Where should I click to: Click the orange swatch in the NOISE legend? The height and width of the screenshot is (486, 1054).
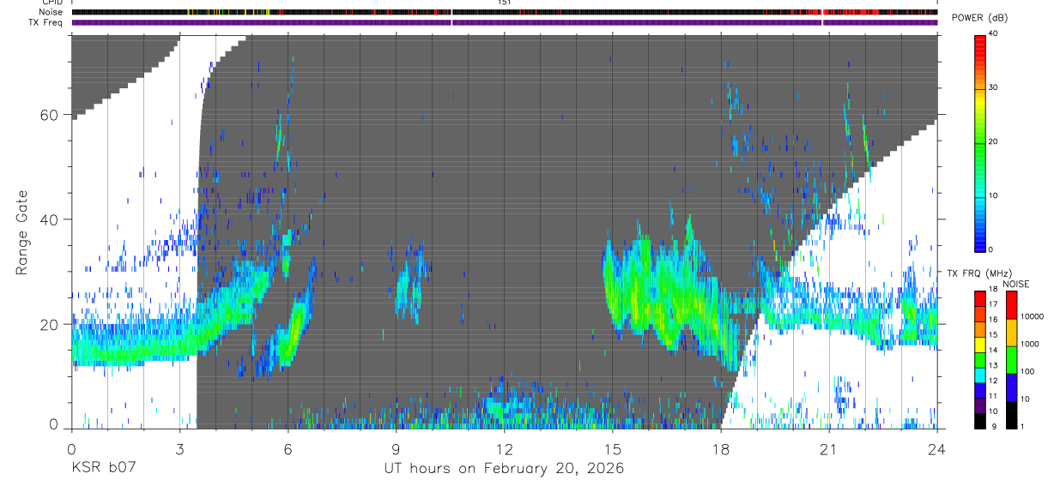click(1011, 333)
